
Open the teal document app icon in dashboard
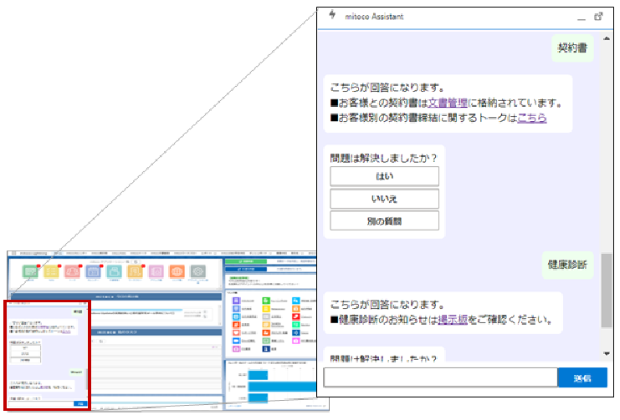coord(114,271)
